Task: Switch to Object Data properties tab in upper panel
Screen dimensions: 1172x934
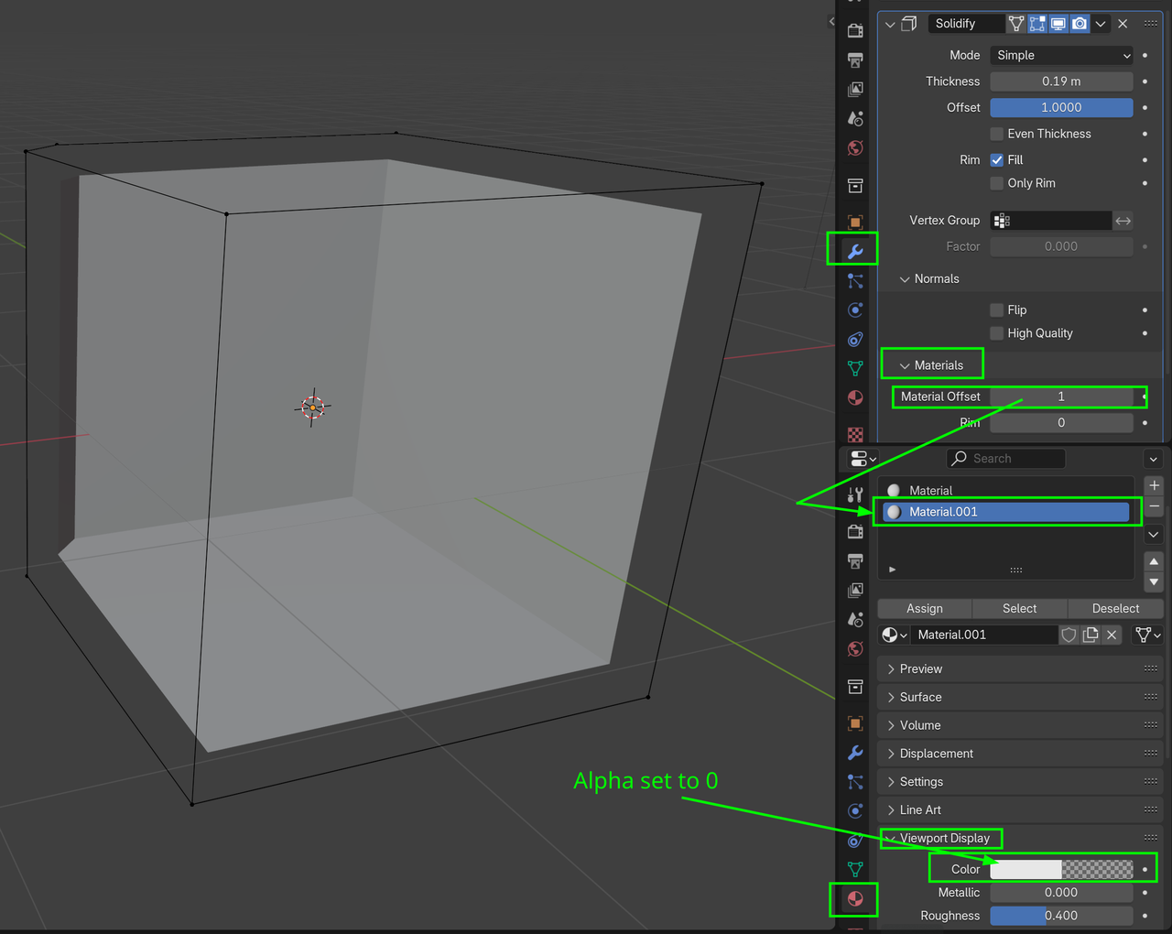Action: point(855,368)
